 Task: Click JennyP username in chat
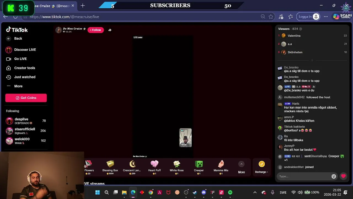(x=289, y=146)
